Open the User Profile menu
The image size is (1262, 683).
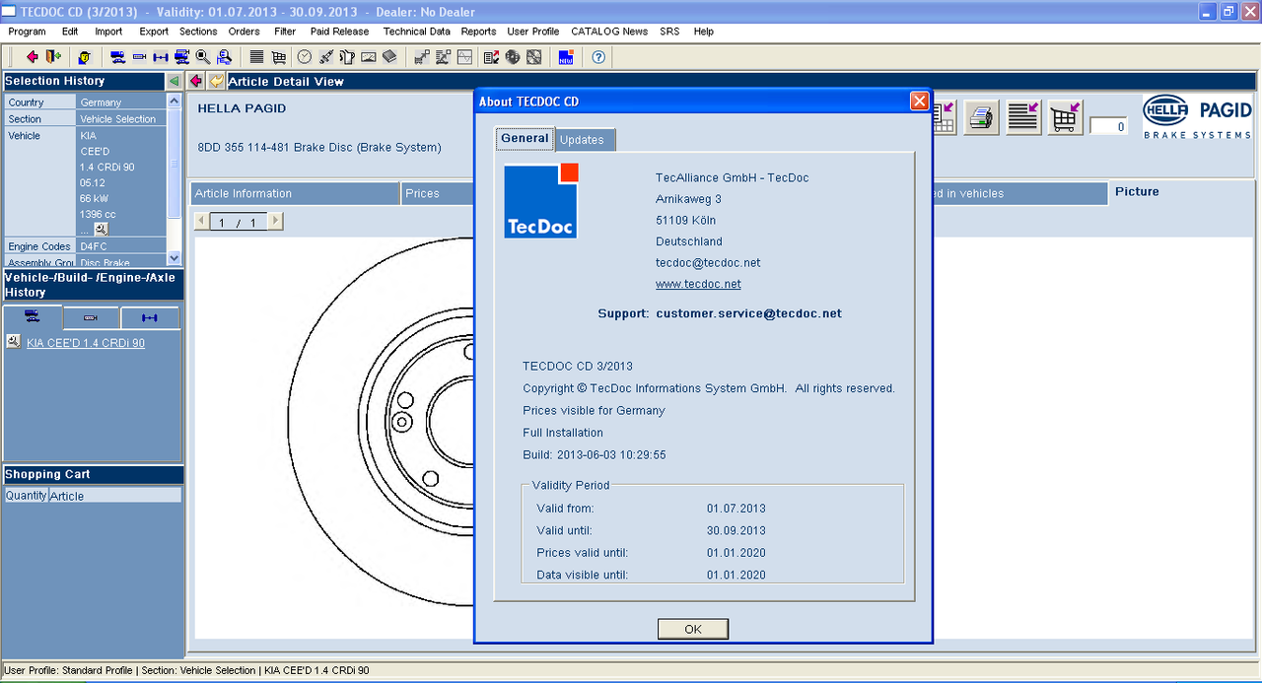(x=533, y=32)
